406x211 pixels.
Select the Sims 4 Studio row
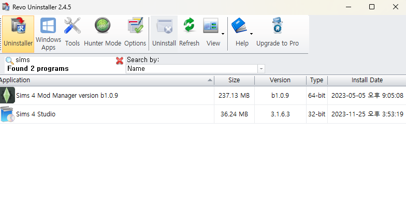click(36, 114)
